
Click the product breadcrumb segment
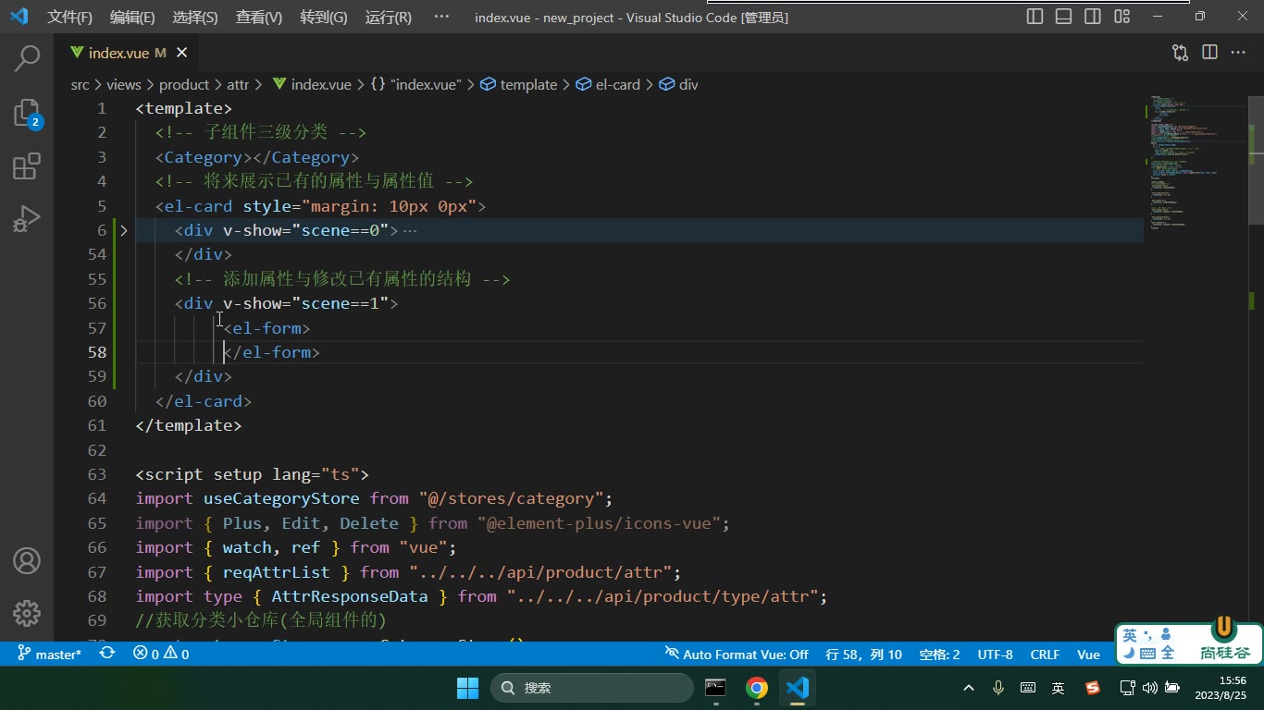click(x=184, y=84)
